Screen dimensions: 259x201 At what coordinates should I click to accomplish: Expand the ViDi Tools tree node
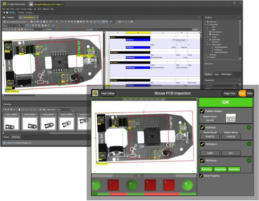(205, 22)
